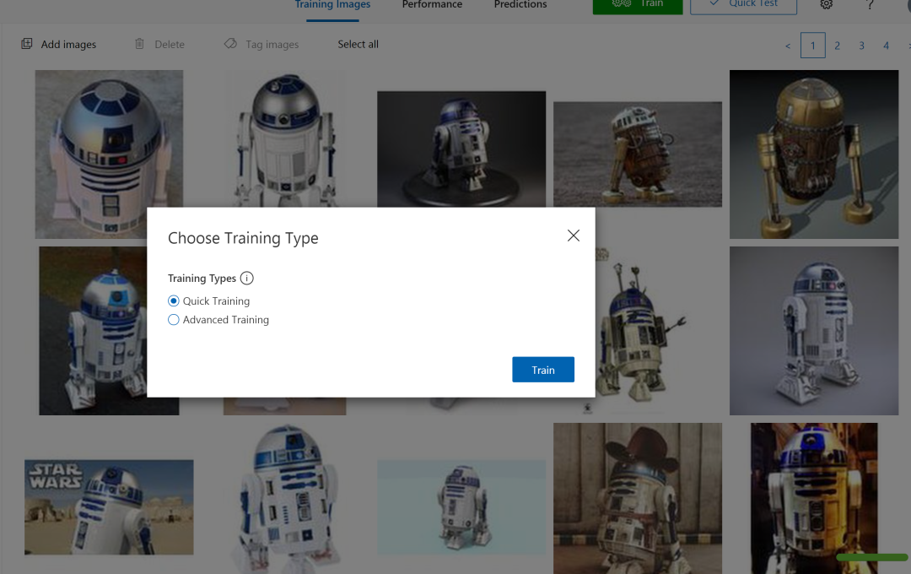
Task: Click the Tag images tag icon
Action: [x=230, y=44]
